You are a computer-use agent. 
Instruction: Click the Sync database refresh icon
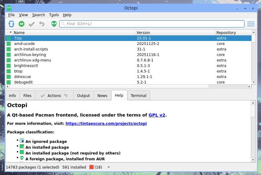pos(11,24)
